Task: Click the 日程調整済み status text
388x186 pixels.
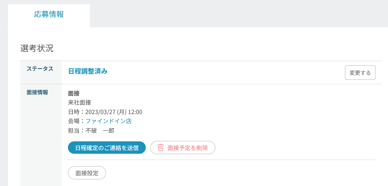Action: tap(88, 71)
